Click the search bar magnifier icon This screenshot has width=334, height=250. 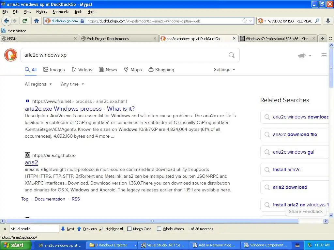317,21
